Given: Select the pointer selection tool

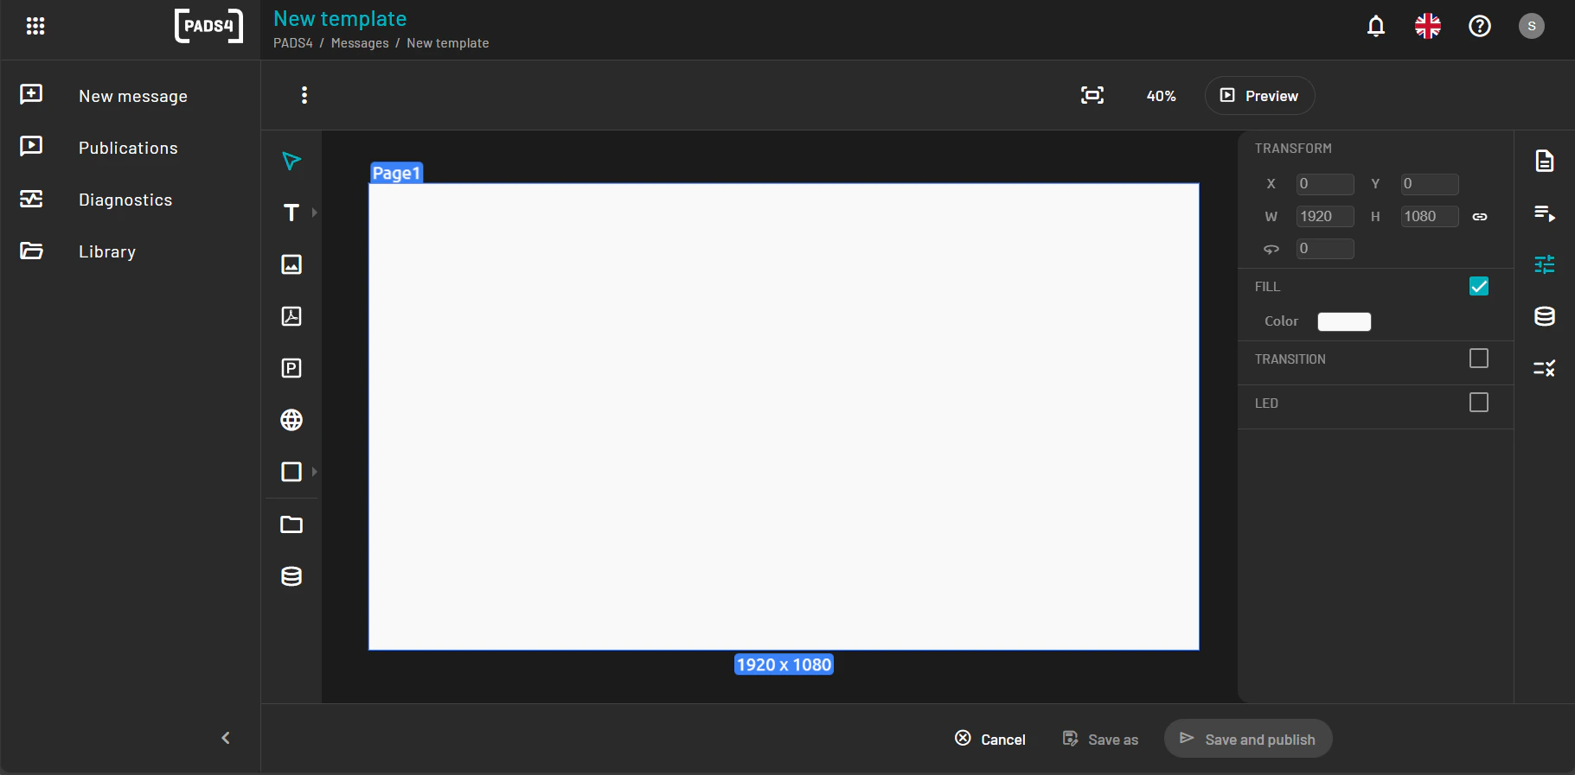Looking at the screenshot, I should pyautogui.click(x=291, y=161).
